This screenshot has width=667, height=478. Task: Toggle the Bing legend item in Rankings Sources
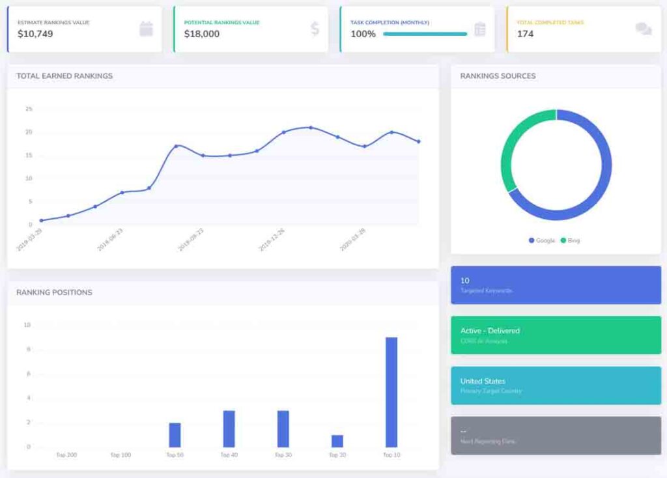point(570,240)
